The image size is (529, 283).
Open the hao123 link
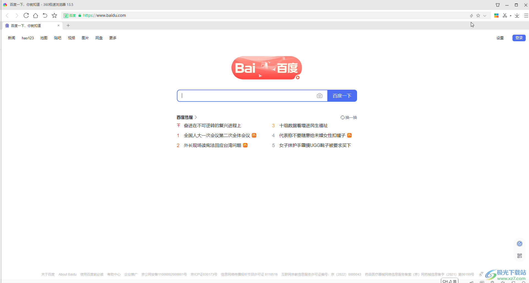coord(28,38)
